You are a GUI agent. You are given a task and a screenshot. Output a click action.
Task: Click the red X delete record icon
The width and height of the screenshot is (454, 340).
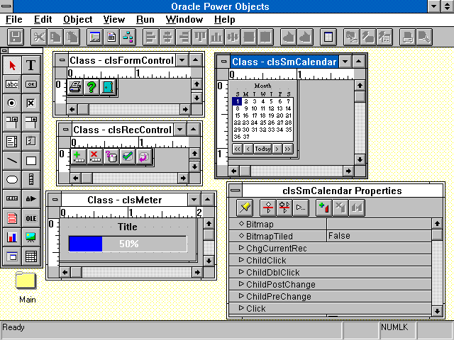94,156
